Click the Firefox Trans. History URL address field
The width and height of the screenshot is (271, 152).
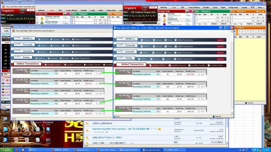[x=62, y=31]
